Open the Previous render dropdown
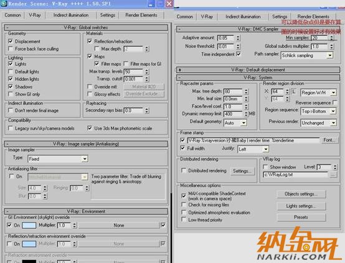 pyautogui.click(x=333, y=122)
